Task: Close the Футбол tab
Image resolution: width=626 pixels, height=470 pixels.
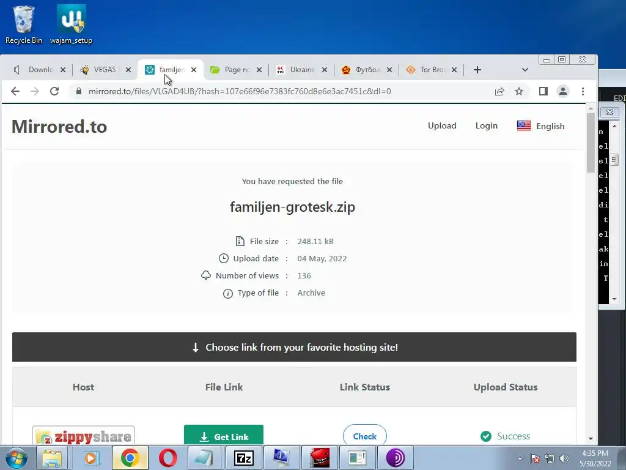Action: point(389,70)
